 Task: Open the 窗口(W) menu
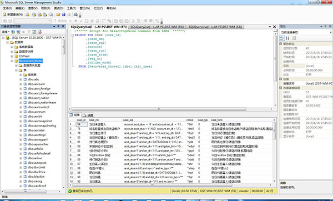coord(84,8)
